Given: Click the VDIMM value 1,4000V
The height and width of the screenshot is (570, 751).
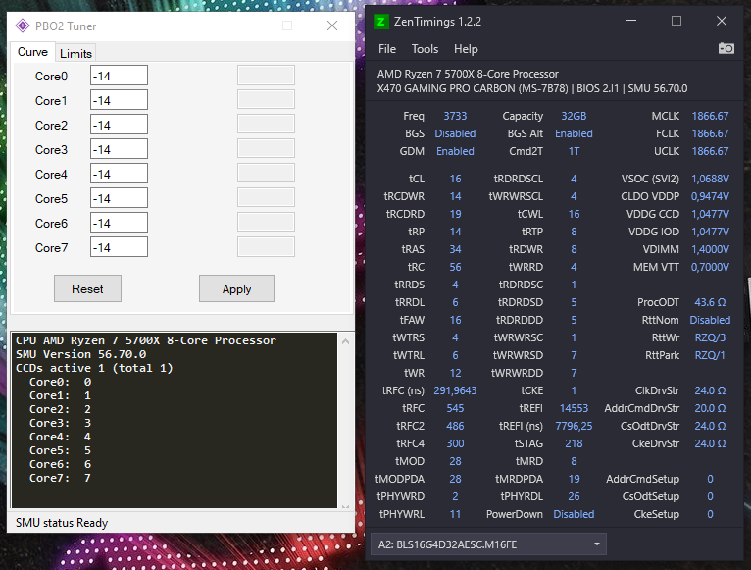Looking at the screenshot, I should coord(710,249).
